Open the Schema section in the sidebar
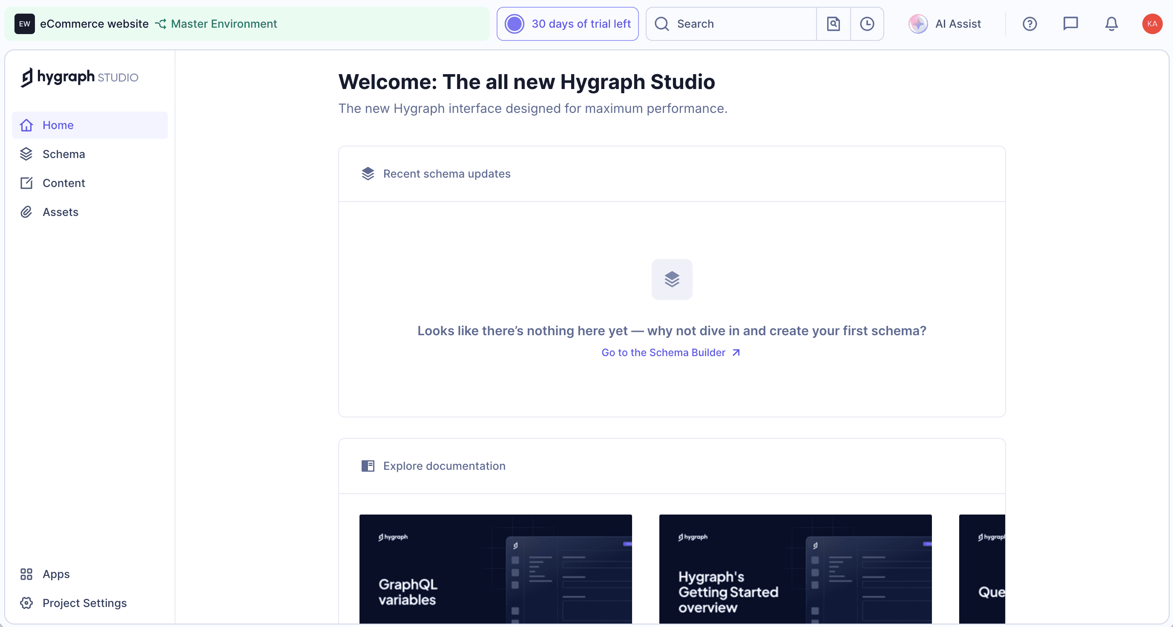1173x627 pixels. coord(64,154)
